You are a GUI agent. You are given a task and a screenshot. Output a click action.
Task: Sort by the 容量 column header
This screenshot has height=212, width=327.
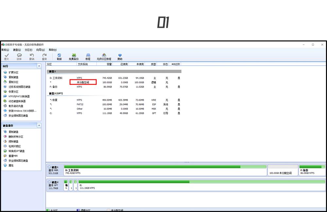(105, 64)
